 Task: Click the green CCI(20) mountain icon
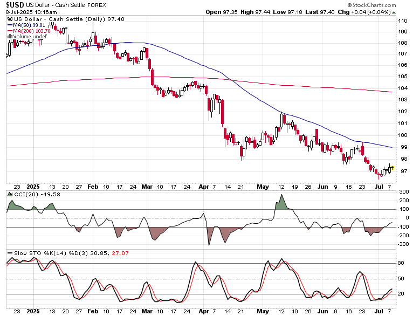(10, 194)
